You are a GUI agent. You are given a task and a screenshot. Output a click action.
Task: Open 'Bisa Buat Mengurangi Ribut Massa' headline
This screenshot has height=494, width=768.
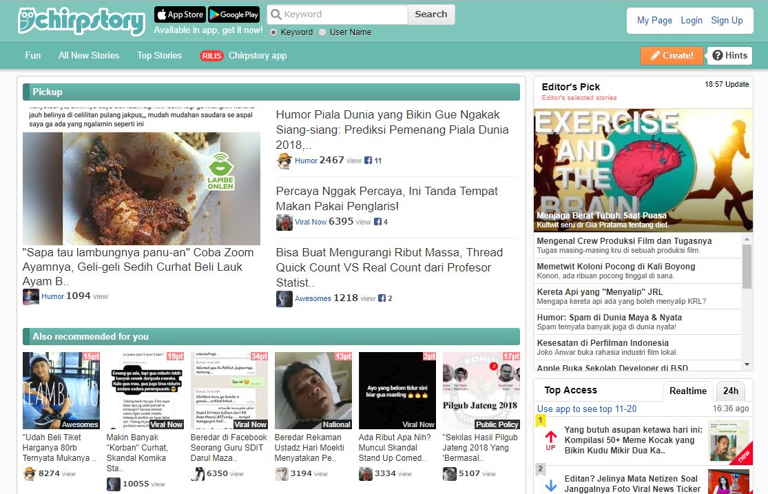pyautogui.click(x=389, y=267)
